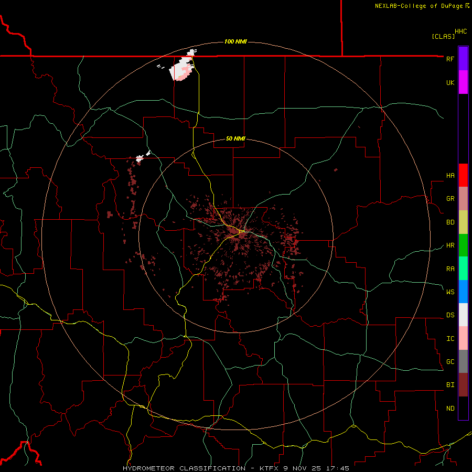Image resolution: width=472 pixels, height=472 pixels.
Task: Click the GR dusty-pink legend color block
Action: (463, 199)
